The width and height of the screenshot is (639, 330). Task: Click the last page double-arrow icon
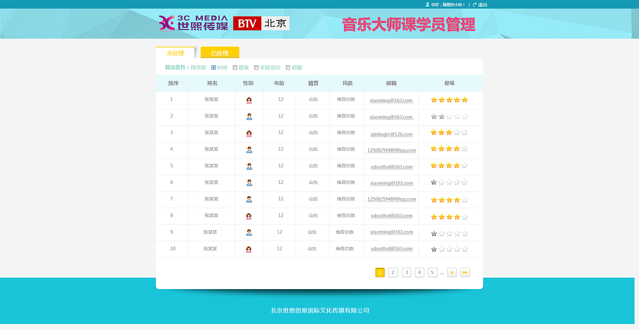point(465,272)
